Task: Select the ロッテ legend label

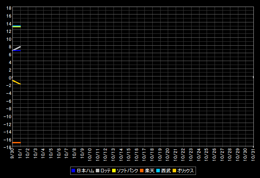Action: (106, 171)
